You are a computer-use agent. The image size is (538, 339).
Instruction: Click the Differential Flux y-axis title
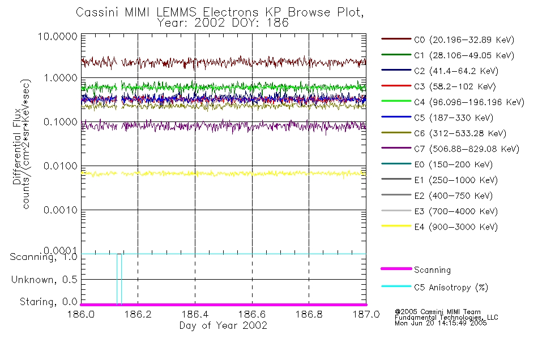point(17,146)
